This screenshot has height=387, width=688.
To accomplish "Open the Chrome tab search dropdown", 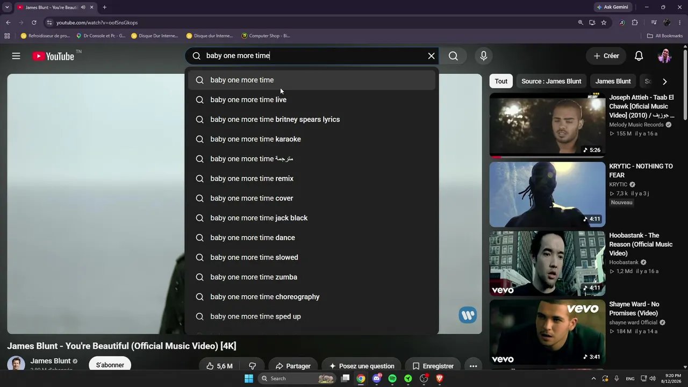I will (7, 7).
